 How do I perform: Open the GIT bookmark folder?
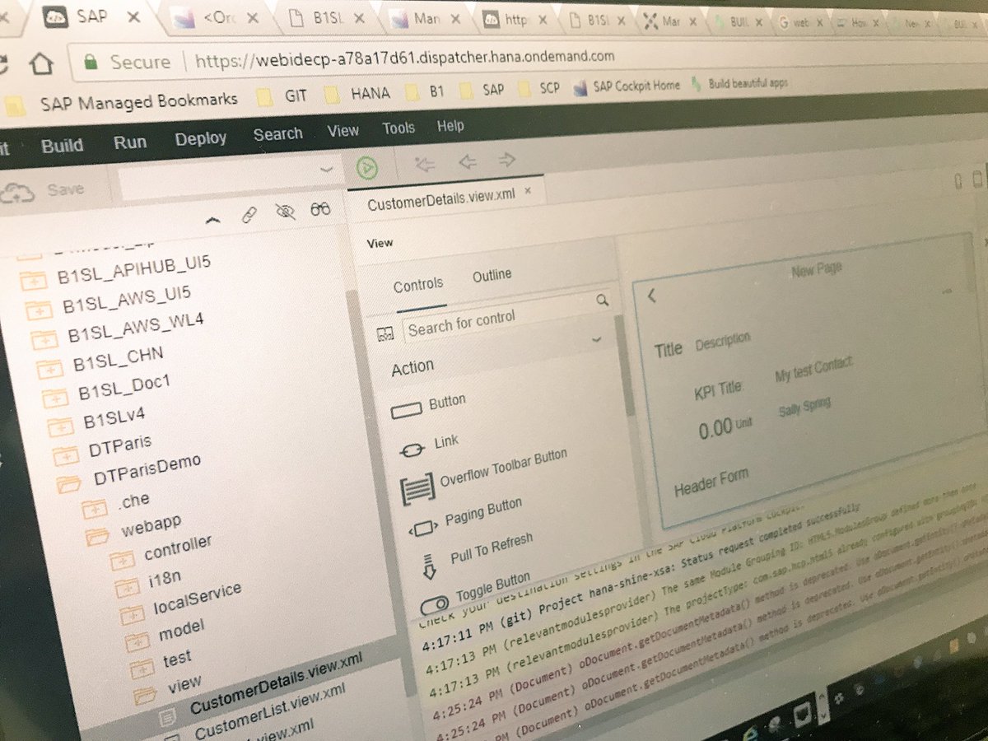click(x=282, y=96)
